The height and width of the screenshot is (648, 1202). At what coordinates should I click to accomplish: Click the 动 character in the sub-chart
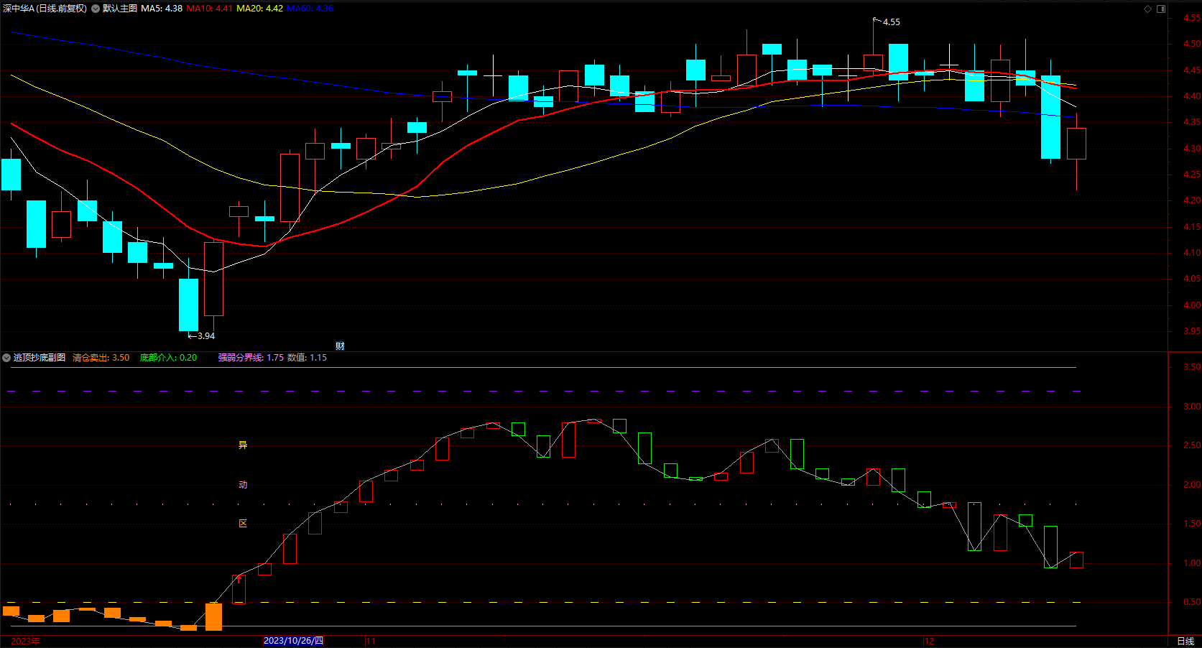[x=243, y=485]
